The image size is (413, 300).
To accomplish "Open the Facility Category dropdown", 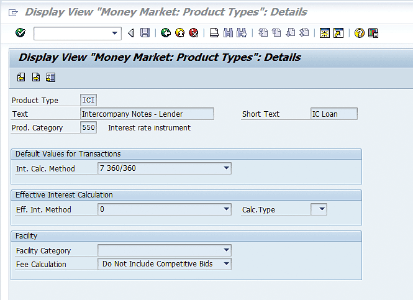I will pos(226,250).
